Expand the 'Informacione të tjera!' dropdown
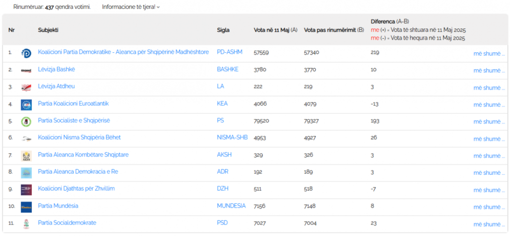Screen dimensions: 510x236 pyautogui.click(x=131, y=7)
